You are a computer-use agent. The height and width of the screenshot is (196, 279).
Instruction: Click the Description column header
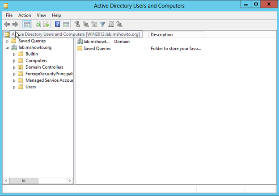click(176, 34)
